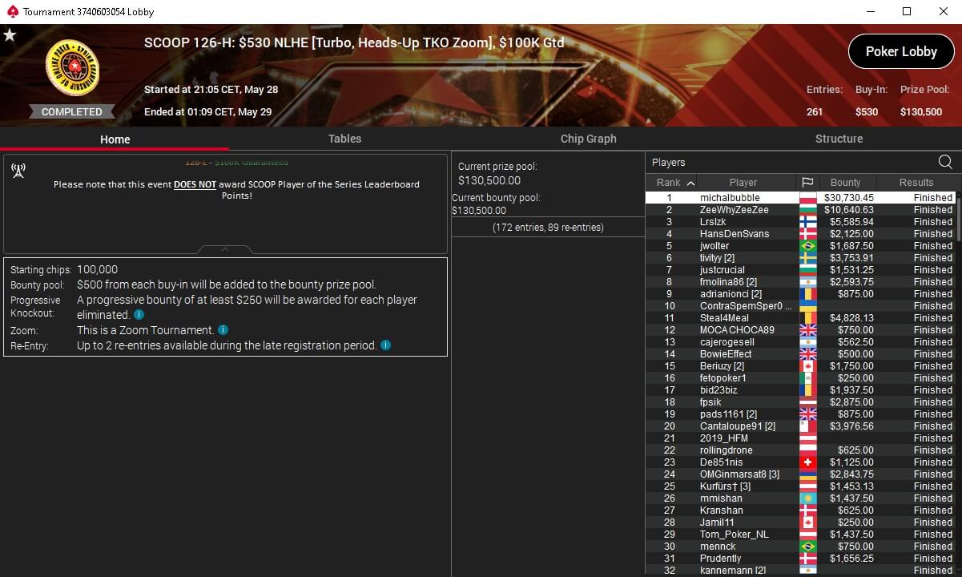Switch to the Tables tab

[x=344, y=139]
